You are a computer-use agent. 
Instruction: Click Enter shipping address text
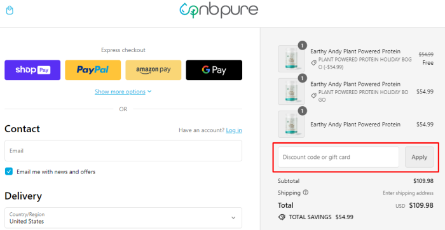tap(408, 193)
